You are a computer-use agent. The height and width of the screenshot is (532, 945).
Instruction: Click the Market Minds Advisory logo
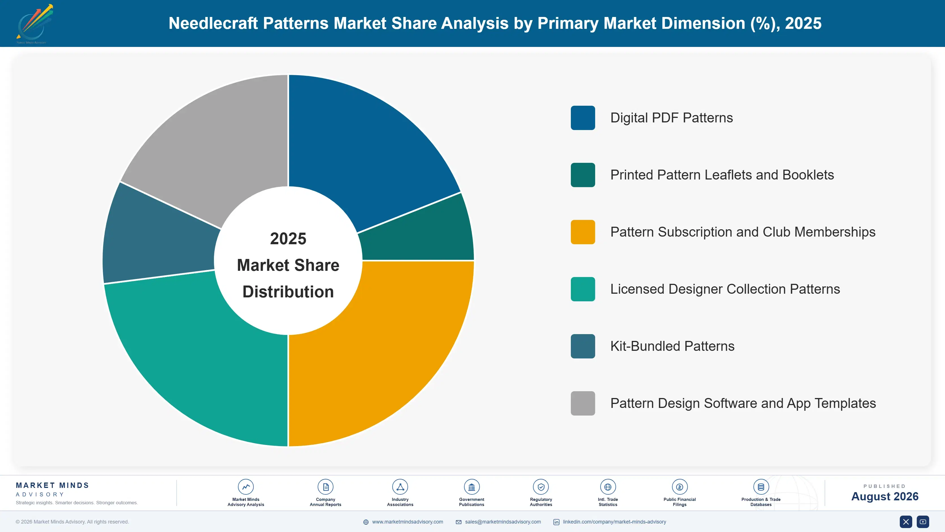pos(34,24)
